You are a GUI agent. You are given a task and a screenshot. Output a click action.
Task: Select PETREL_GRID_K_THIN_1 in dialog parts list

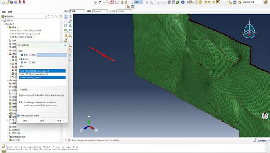[x=42, y=77]
